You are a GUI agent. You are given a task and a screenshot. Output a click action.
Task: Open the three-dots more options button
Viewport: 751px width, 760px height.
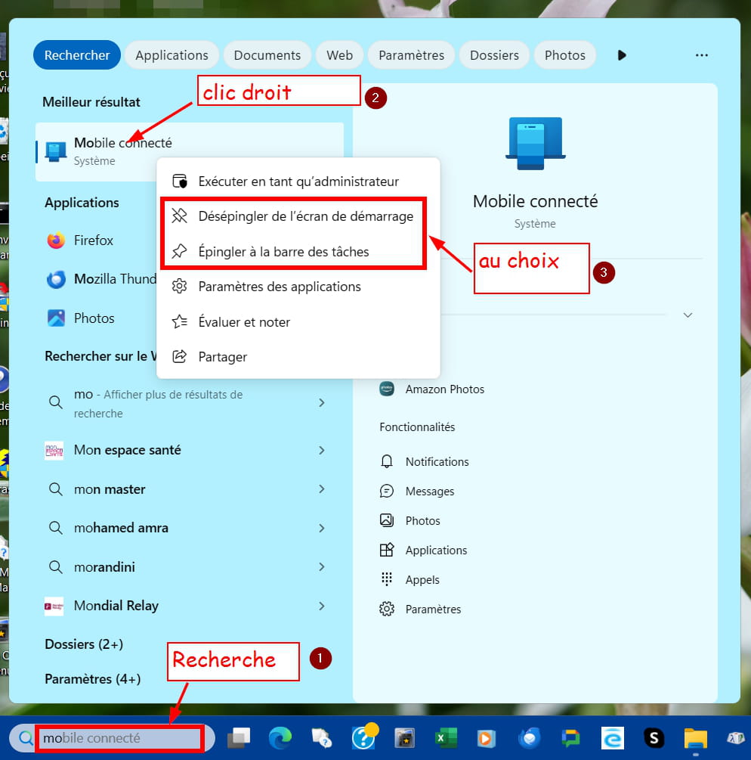point(702,55)
